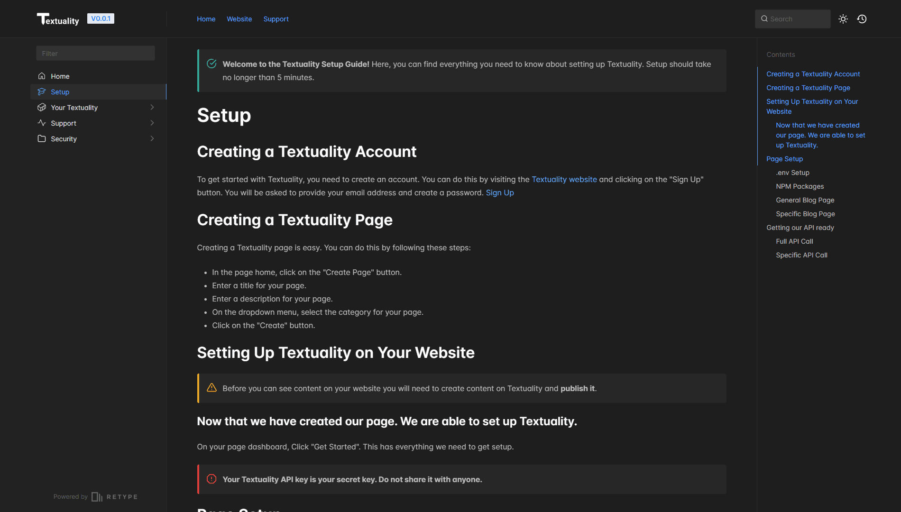Expand the Your Textuality section chevron
Image resolution: width=901 pixels, height=512 pixels.
[152, 107]
